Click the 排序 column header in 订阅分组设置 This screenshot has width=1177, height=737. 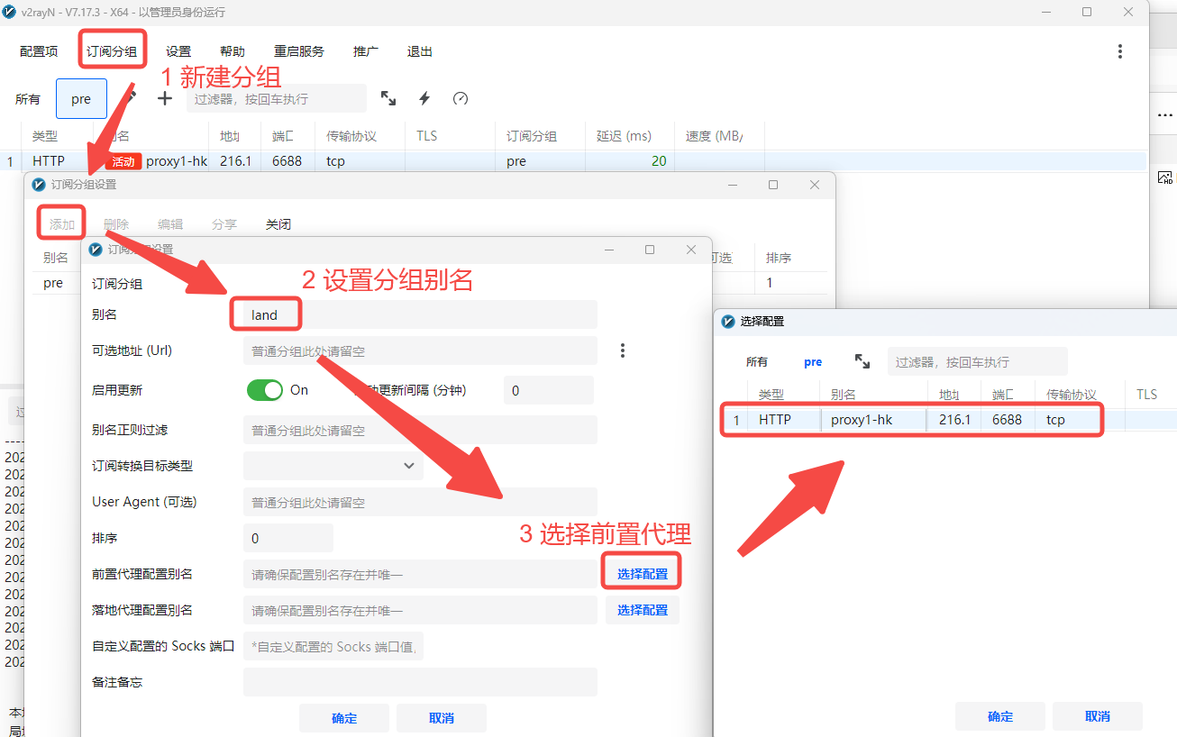(779, 258)
